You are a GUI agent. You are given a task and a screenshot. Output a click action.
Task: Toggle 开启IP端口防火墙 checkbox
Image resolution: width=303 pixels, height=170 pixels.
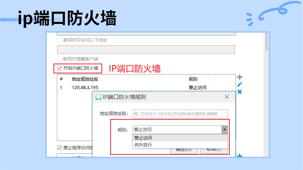(60, 68)
